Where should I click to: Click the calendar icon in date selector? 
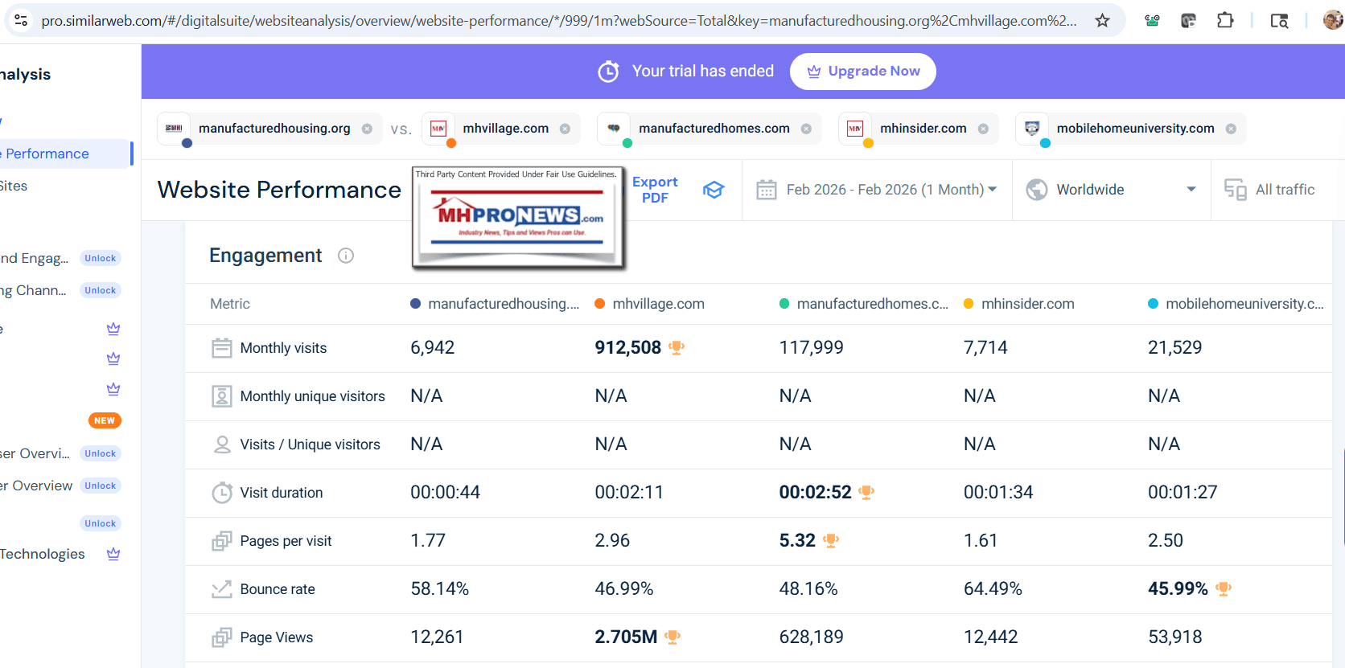coord(766,190)
